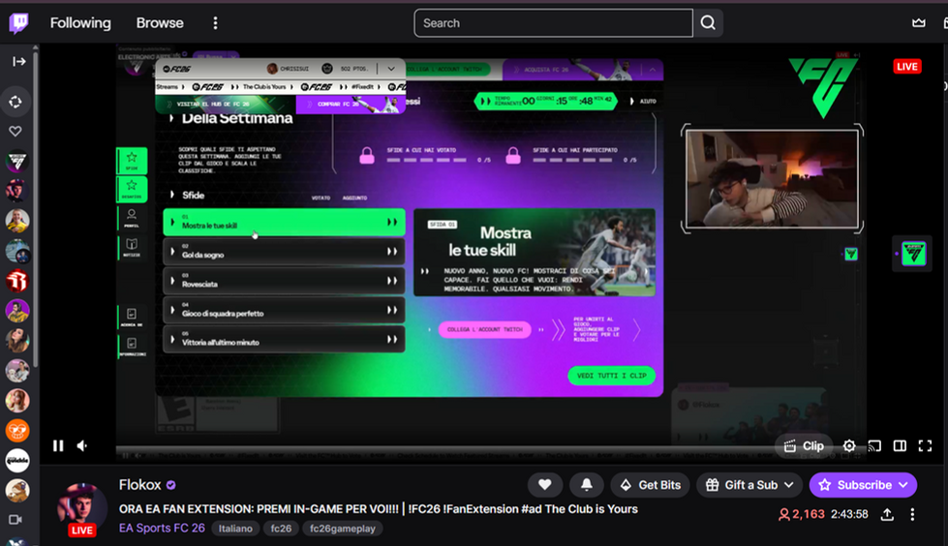The height and width of the screenshot is (546, 948).
Task: Click the Aggiunto column label
Action: (x=355, y=197)
